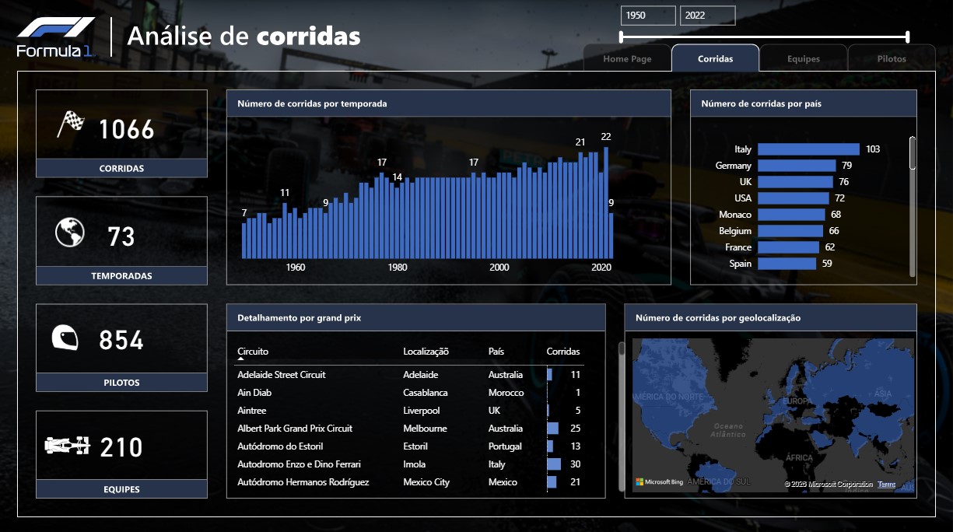Select the Germany bar in country chart
This screenshot has width=953, height=532.
[x=797, y=166]
